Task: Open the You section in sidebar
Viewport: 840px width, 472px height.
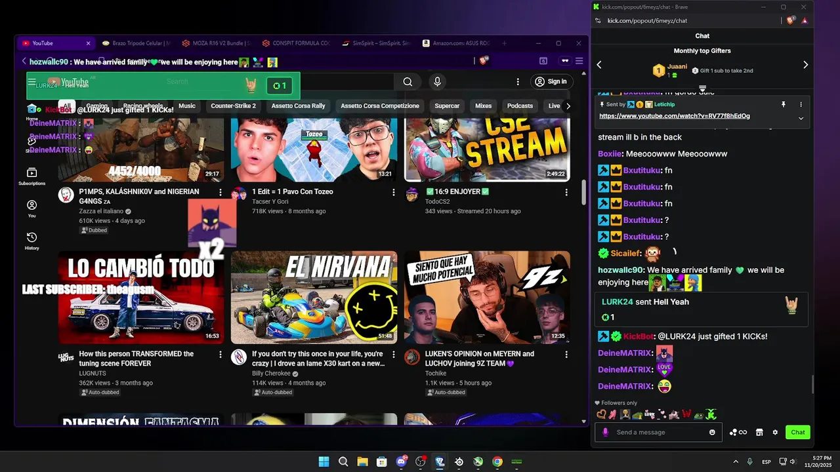Action: [31, 209]
